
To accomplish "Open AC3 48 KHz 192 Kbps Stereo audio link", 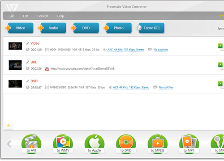I will tap(131, 87).
